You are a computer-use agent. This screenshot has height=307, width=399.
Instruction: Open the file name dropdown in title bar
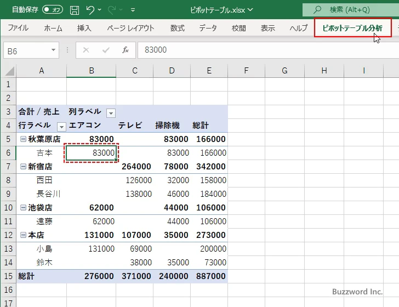250,10
